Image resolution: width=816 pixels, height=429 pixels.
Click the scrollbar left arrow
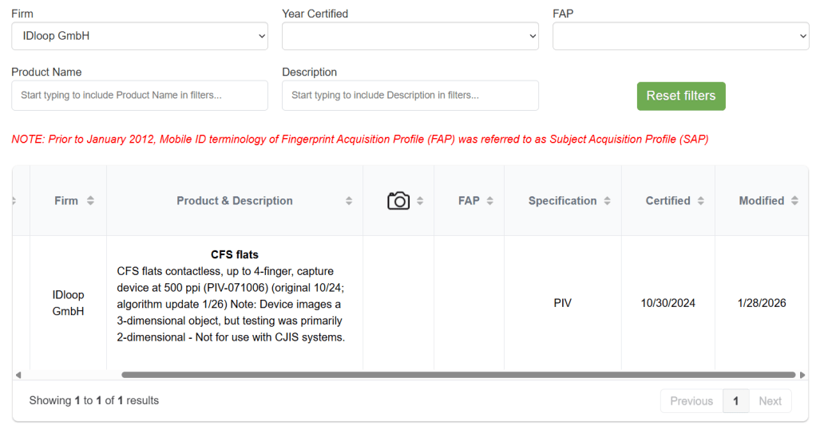(x=18, y=375)
